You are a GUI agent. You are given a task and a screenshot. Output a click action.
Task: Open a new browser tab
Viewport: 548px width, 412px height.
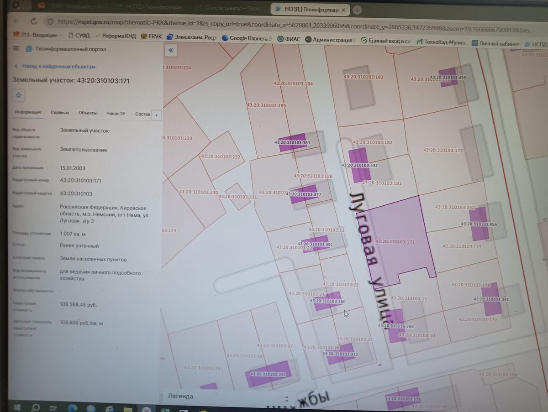(357, 10)
